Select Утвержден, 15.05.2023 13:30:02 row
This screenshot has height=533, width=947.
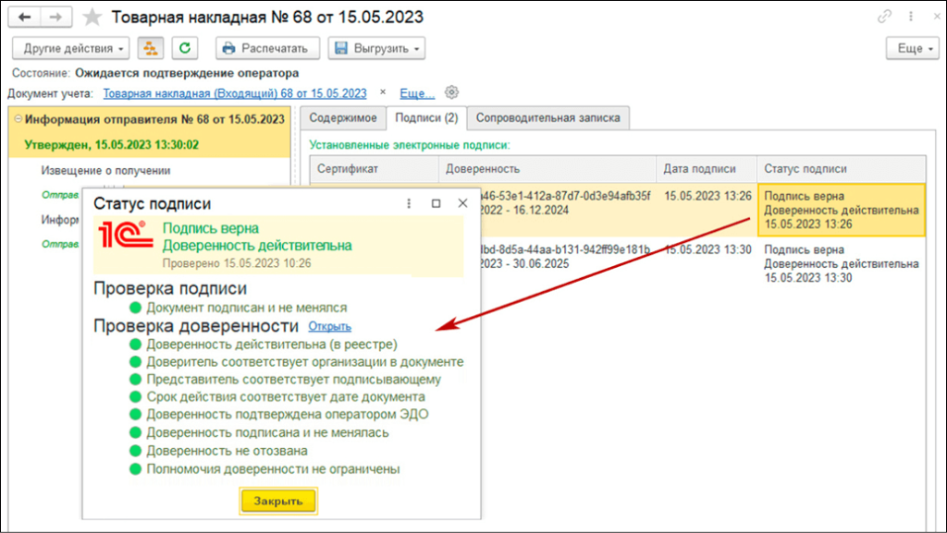(112, 145)
